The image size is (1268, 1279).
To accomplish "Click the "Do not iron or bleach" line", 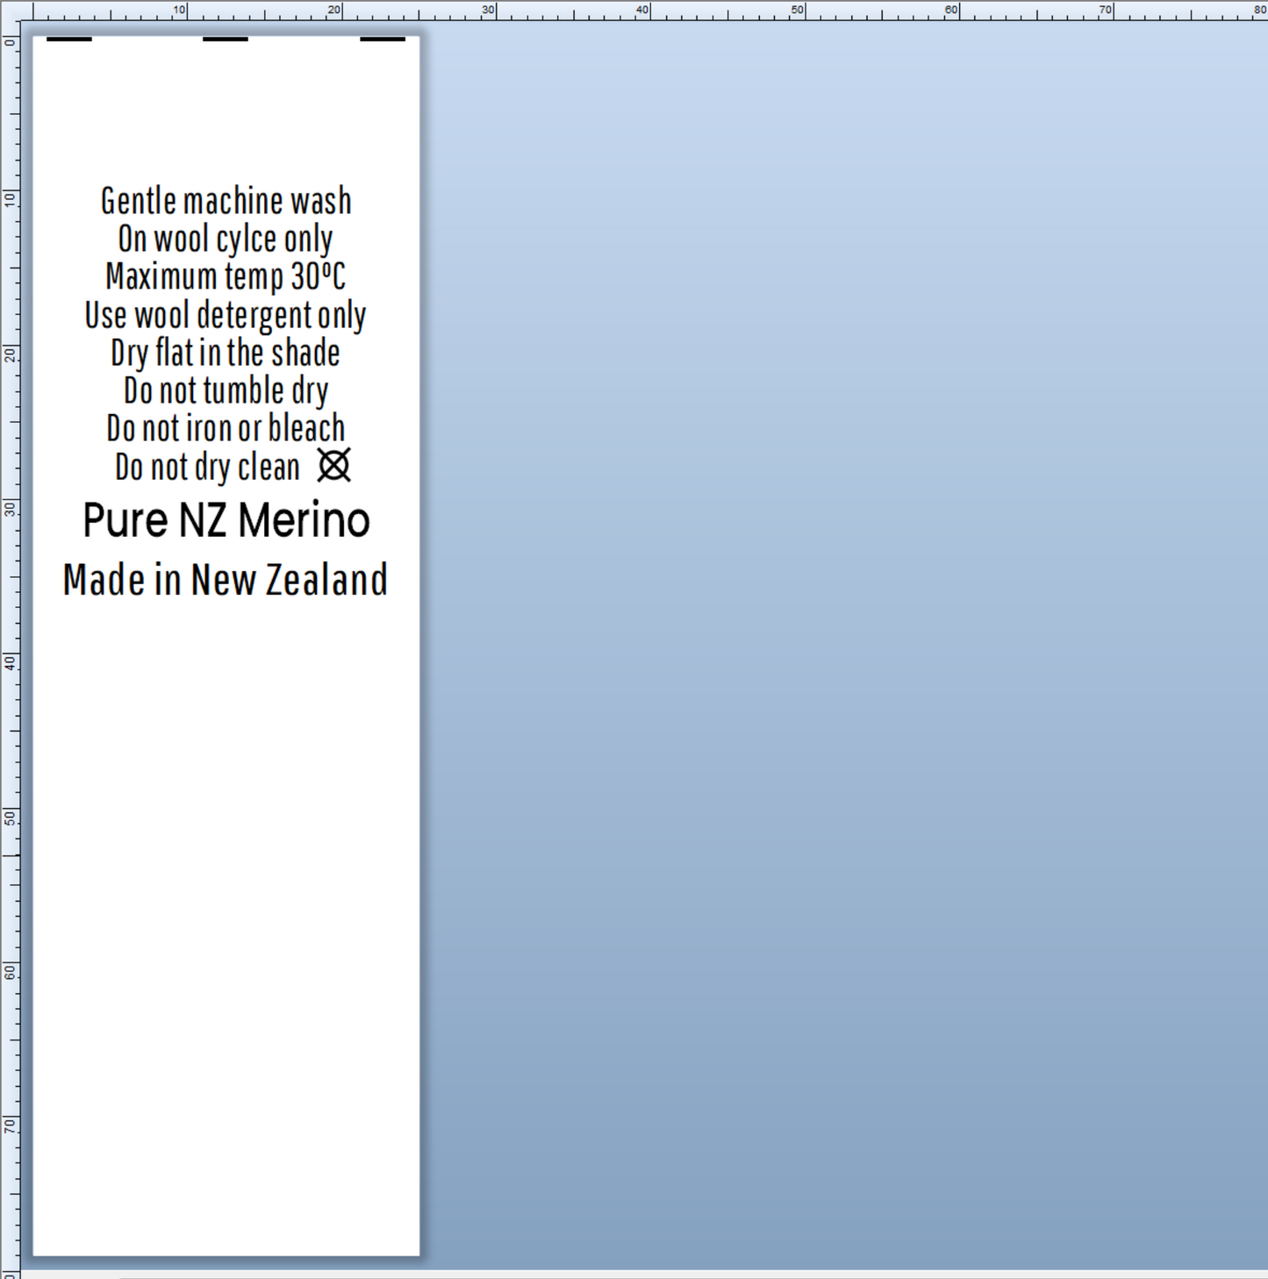I will tap(226, 429).
